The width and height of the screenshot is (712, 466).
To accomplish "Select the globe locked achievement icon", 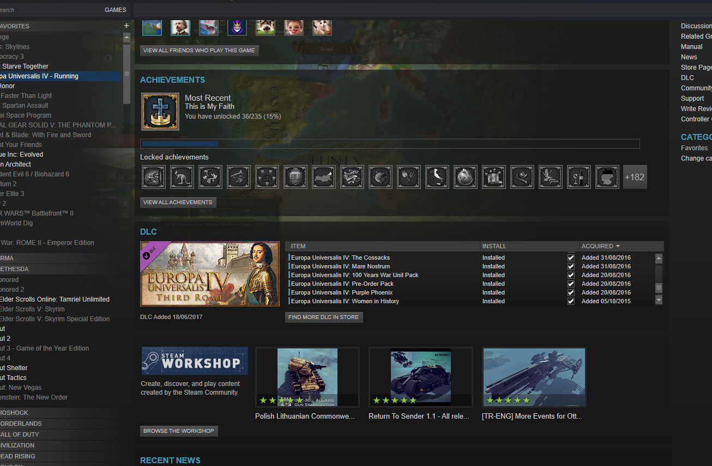I will pyautogui.click(x=466, y=177).
